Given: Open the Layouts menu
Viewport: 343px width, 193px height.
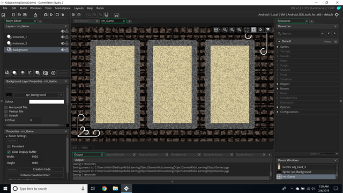Looking at the screenshot, I should (x=79, y=8).
